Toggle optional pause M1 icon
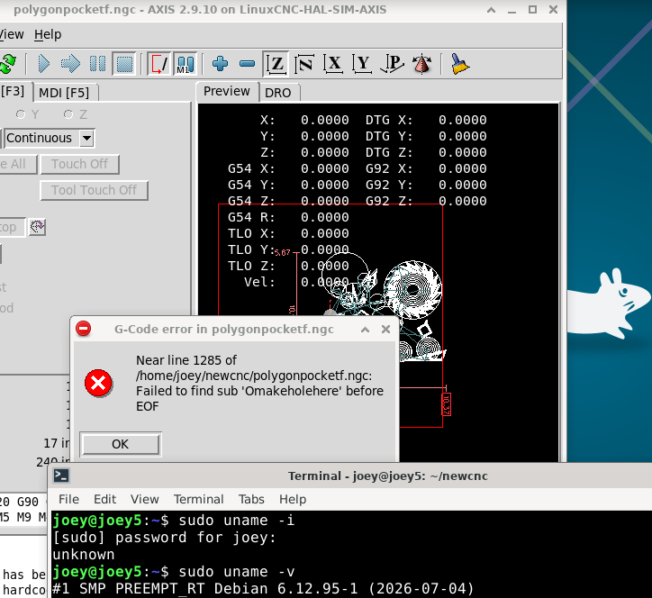 (185, 64)
